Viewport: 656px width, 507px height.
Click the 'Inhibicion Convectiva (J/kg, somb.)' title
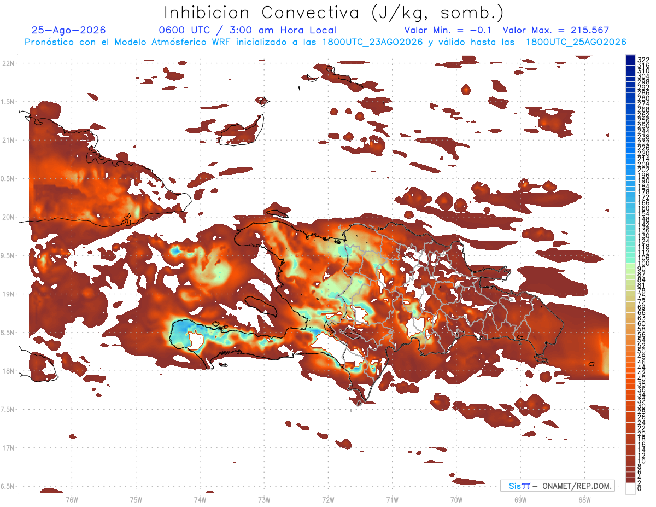(334, 12)
